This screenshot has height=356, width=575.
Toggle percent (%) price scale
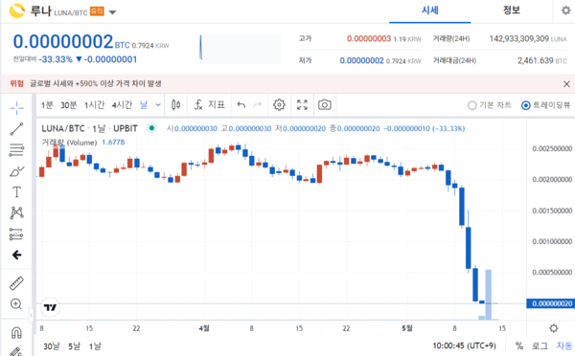(518, 345)
